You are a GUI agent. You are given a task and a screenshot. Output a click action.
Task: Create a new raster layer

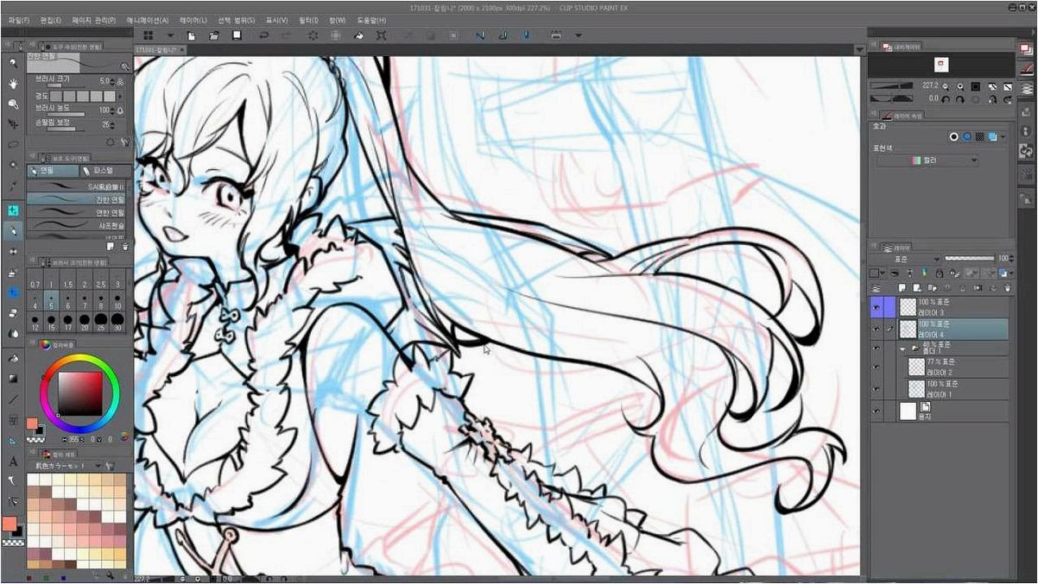pyautogui.click(x=902, y=288)
